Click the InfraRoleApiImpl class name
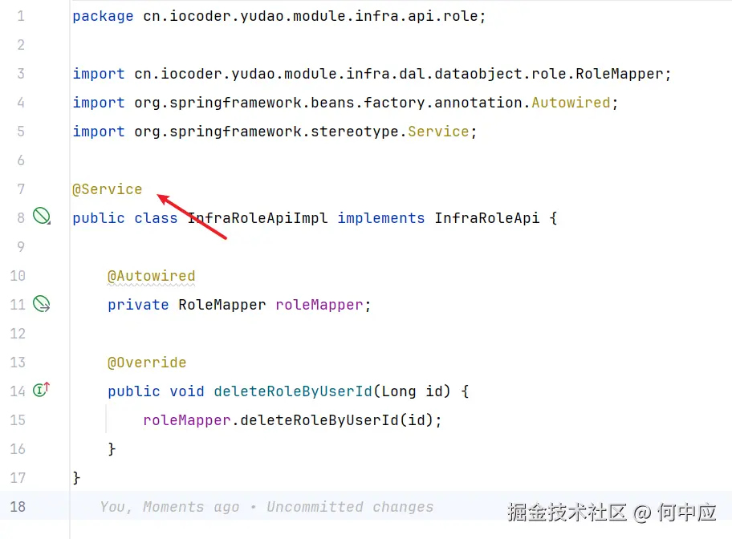732x539 pixels. pyautogui.click(x=257, y=218)
